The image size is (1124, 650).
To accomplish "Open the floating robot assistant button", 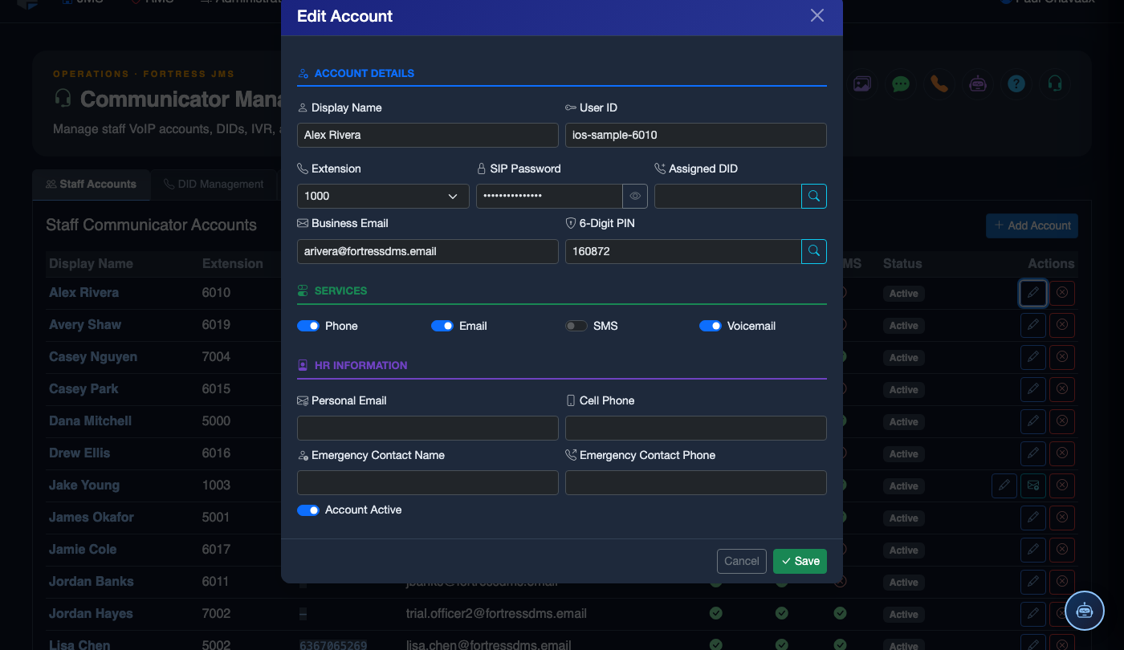I will pyautogui.click(x=1085, y=610).
